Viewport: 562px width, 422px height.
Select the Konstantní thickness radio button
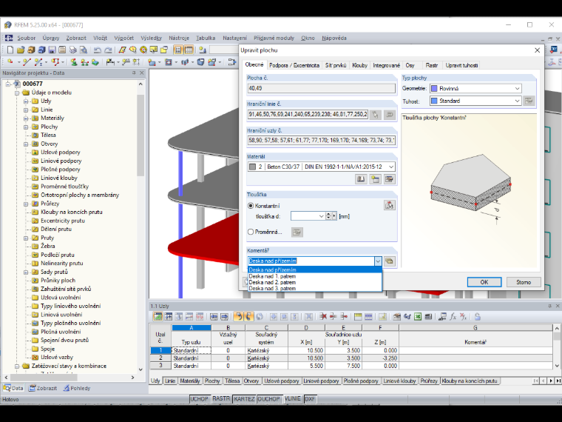click(251, 206)
